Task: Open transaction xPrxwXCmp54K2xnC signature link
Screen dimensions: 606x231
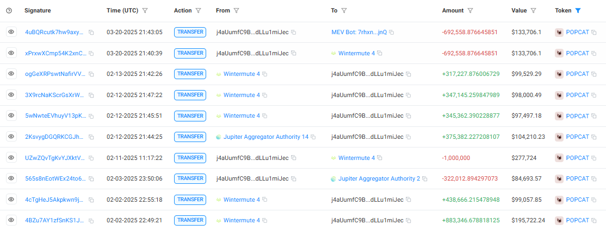Action: pyautogui.click(x=55, y=53)
